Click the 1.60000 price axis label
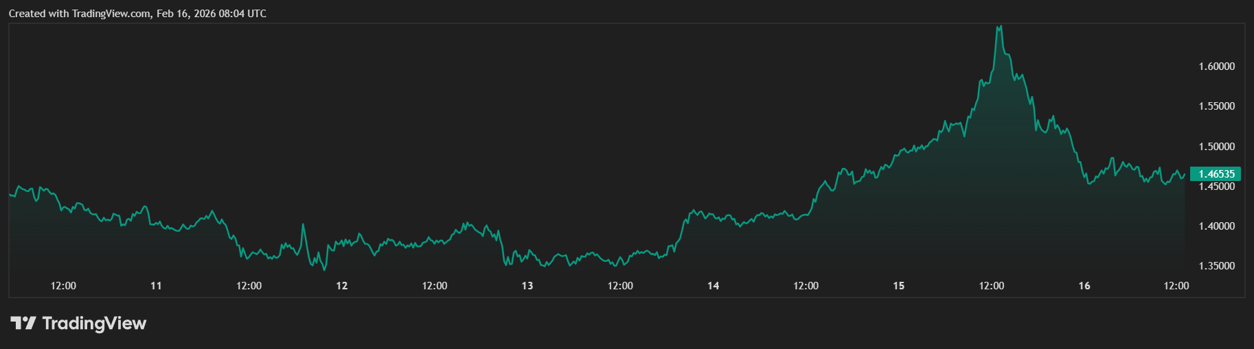The width and height of the screenshot is (1254, 349). [x=1216, y=67]
